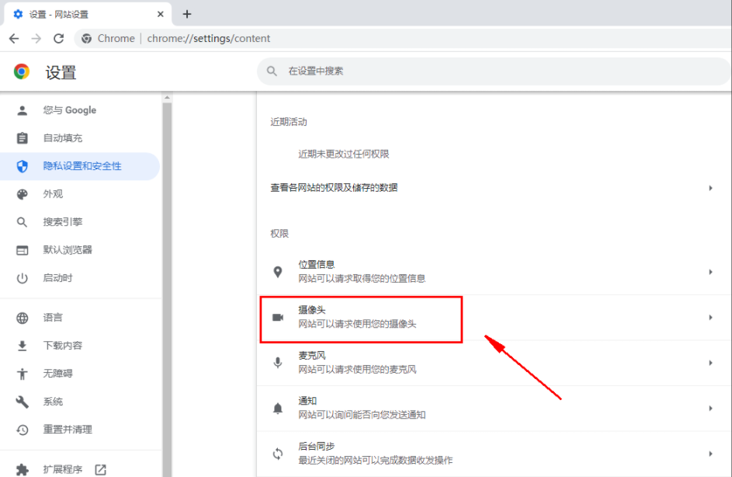Expand 查看各网站的权限及储存的数据 arrow
Image resolution: width=732 pixels, height=477 pixels.
[x=709, y=188]
